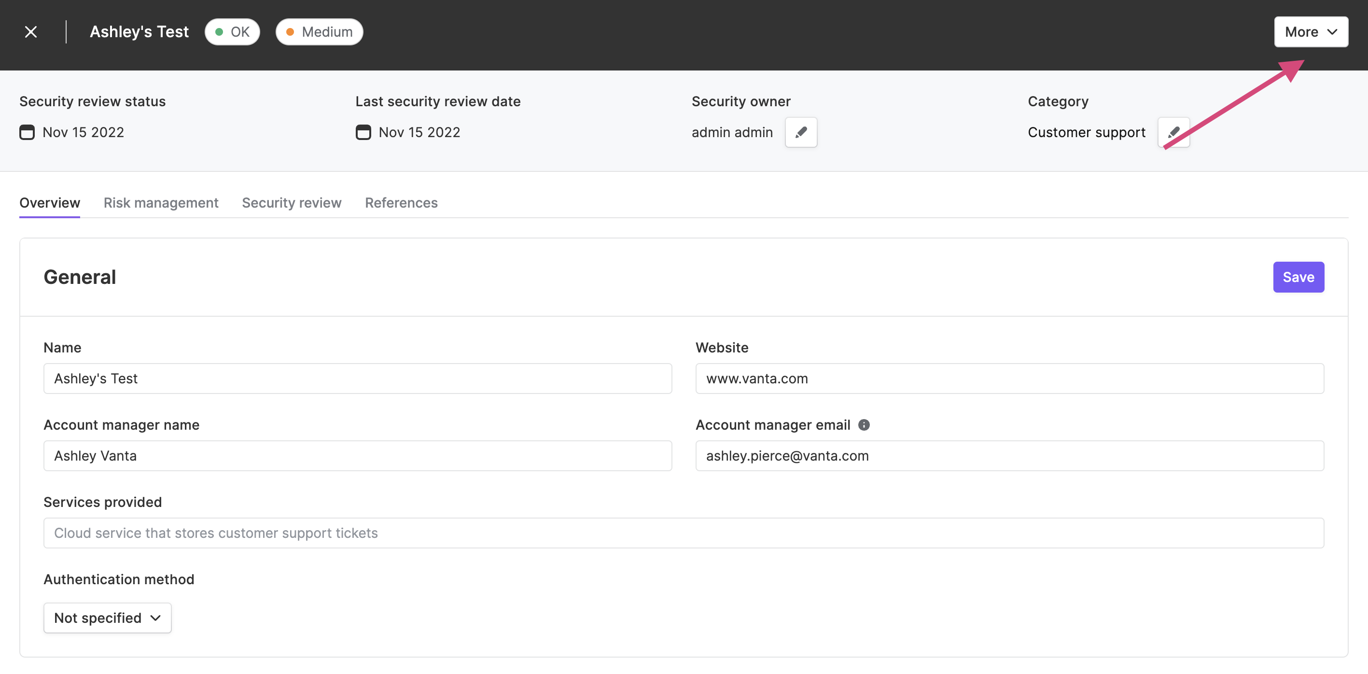
Task: Click the 'Ashley's Test' title in header
Action: [139, 32]
